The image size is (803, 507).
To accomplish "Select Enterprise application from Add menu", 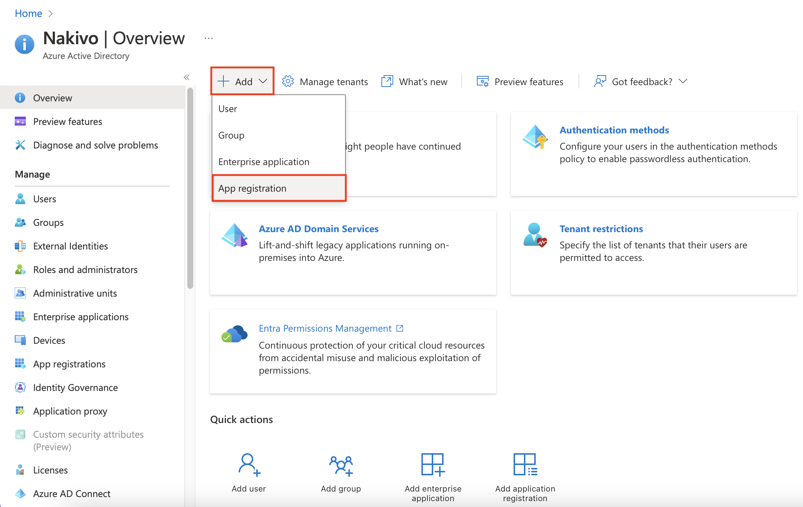I will tap(264, 162).
